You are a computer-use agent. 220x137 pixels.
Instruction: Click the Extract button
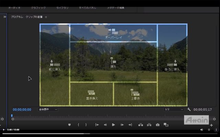point(149,125)
